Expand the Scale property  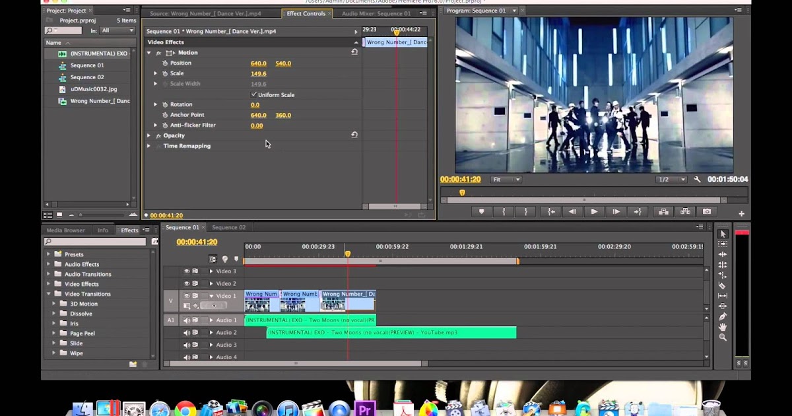pos(156,73)
